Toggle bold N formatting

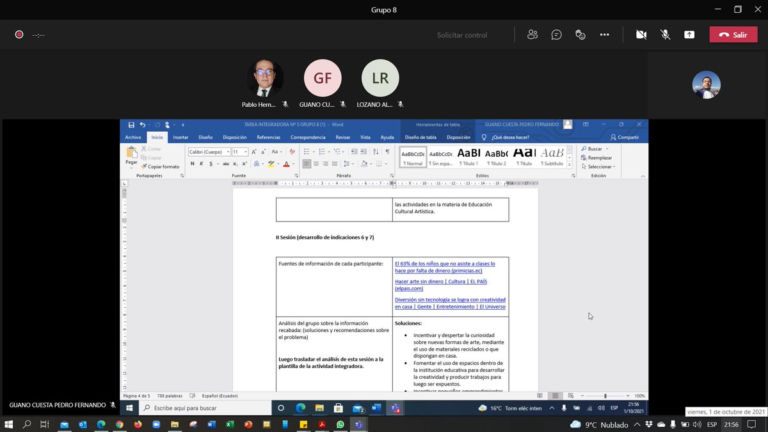pos(192,164)
